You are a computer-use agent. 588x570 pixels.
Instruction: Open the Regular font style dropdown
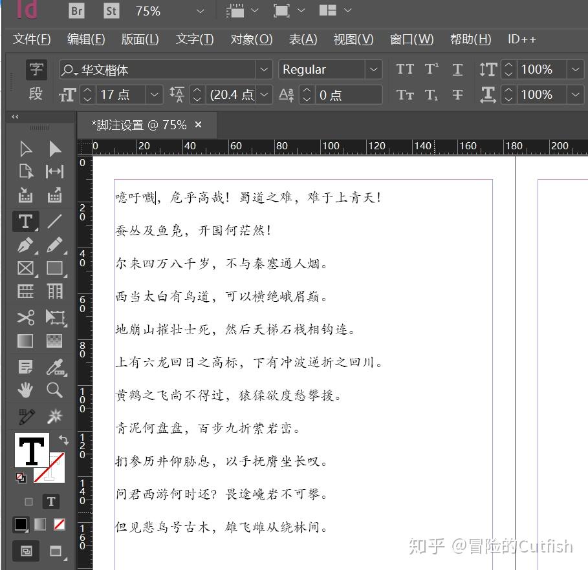[374, 69]
